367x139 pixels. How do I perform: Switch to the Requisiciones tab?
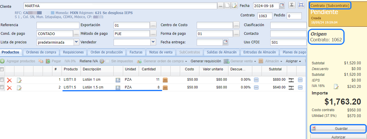(73, 52)
